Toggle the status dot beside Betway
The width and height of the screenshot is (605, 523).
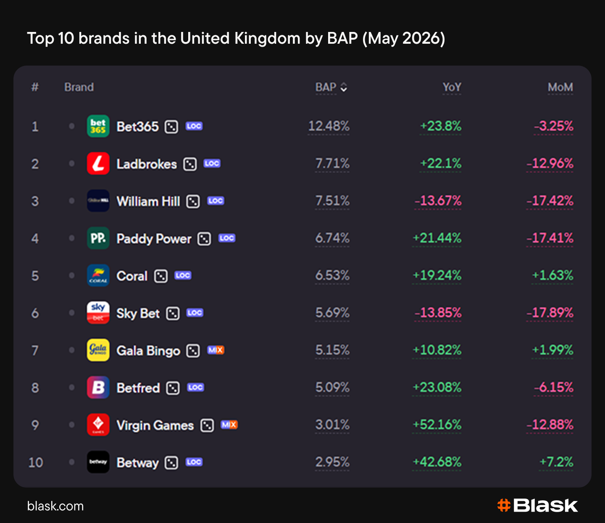(72, 462)
